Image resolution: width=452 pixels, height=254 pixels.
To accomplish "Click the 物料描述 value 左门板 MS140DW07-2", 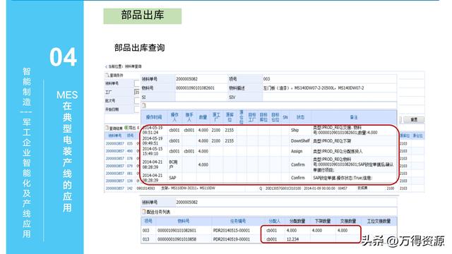I will pos(314,87).
